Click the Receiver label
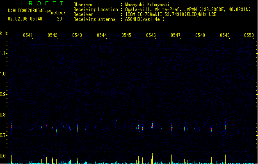The width and height of the screenshot is (258, 164). pyautogui.click(x=83, y=14)
